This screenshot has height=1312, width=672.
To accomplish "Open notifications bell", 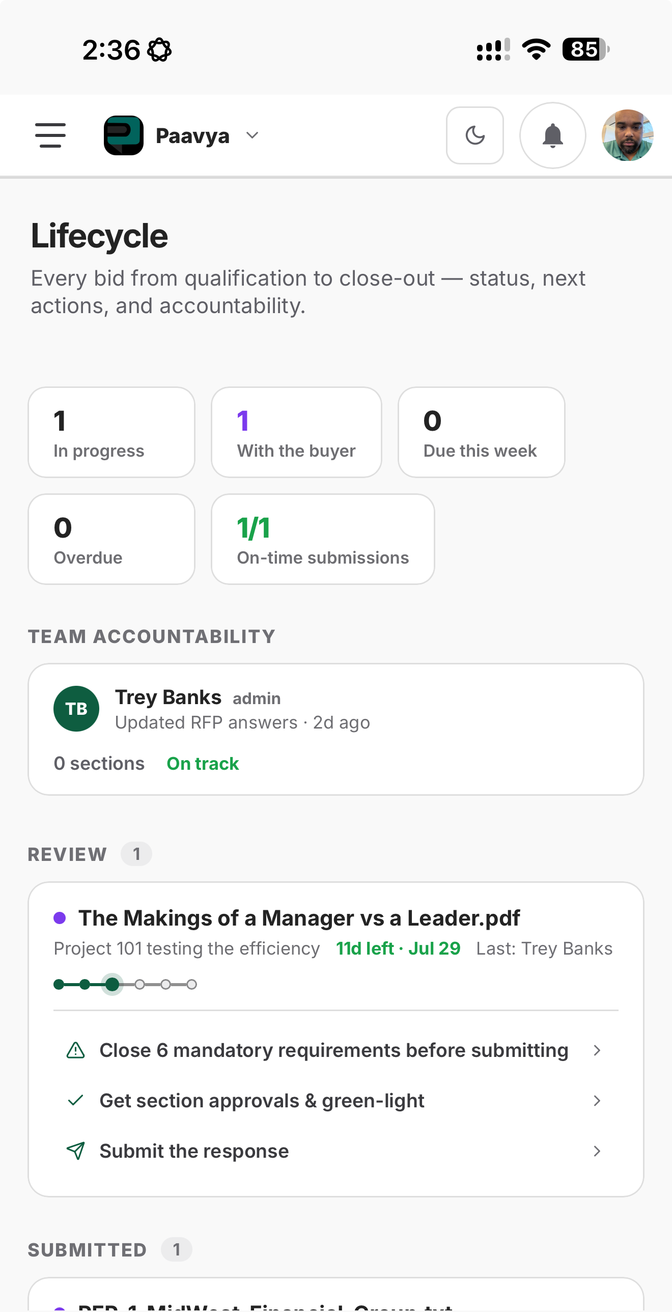I will [552, 135].
